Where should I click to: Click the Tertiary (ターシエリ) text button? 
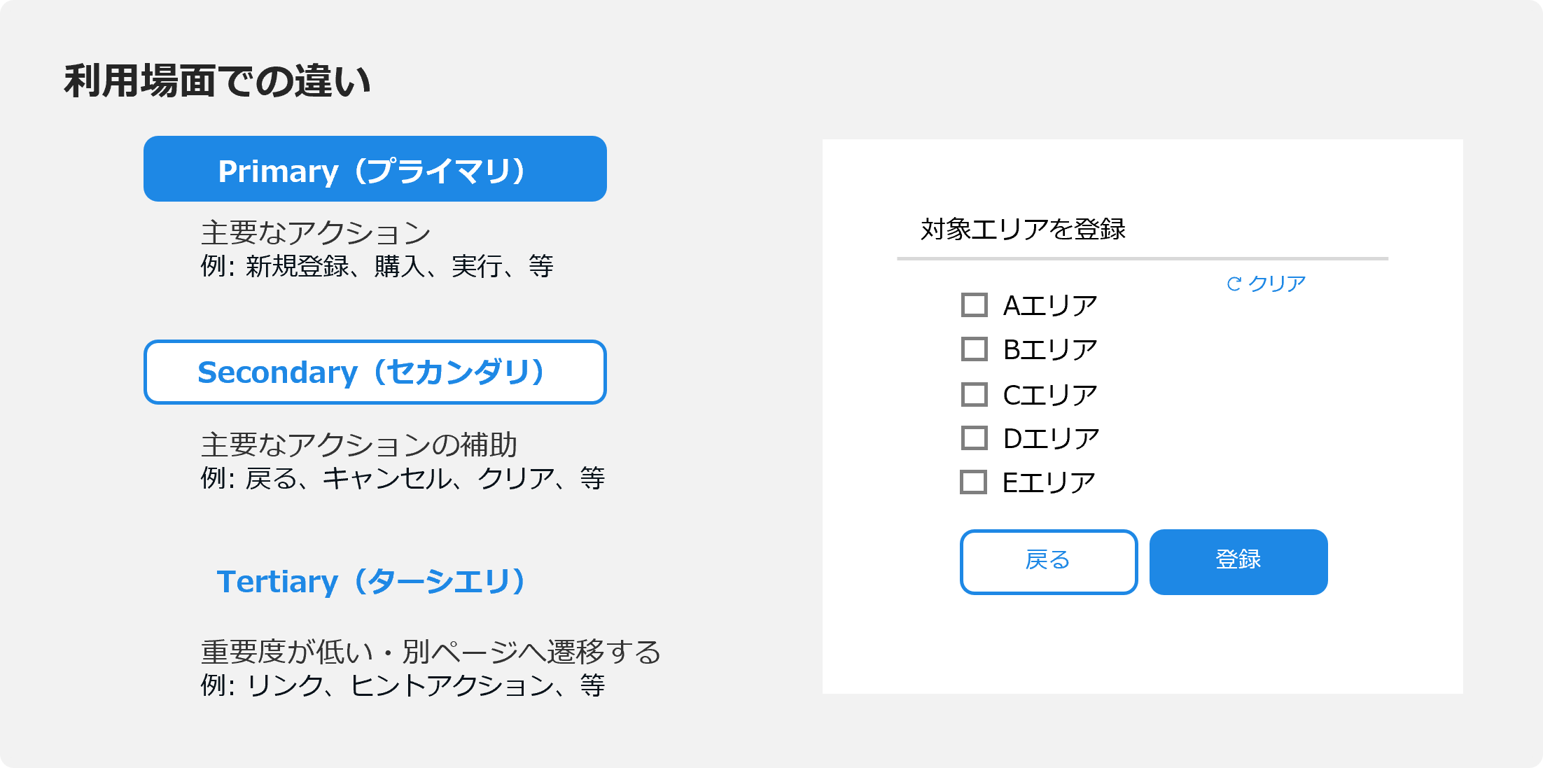[371, 582]
